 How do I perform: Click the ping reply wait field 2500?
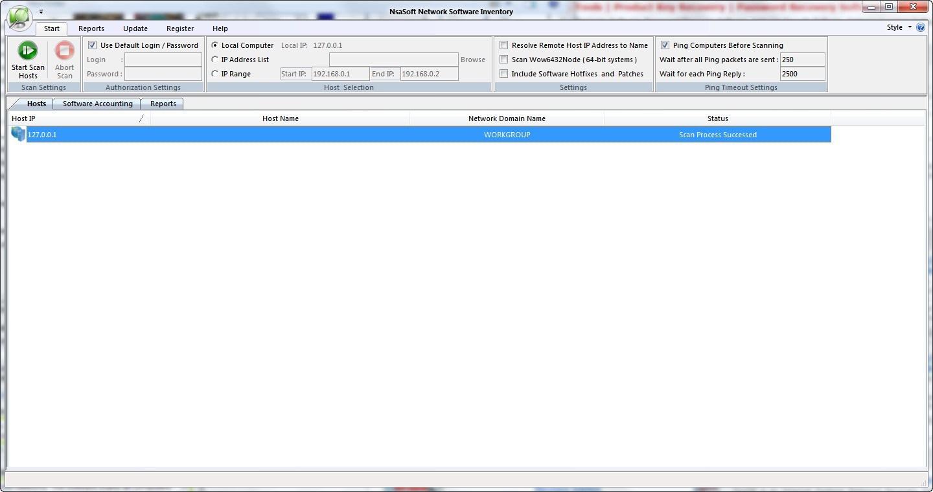pyautogui.click(x=803, y=74)
